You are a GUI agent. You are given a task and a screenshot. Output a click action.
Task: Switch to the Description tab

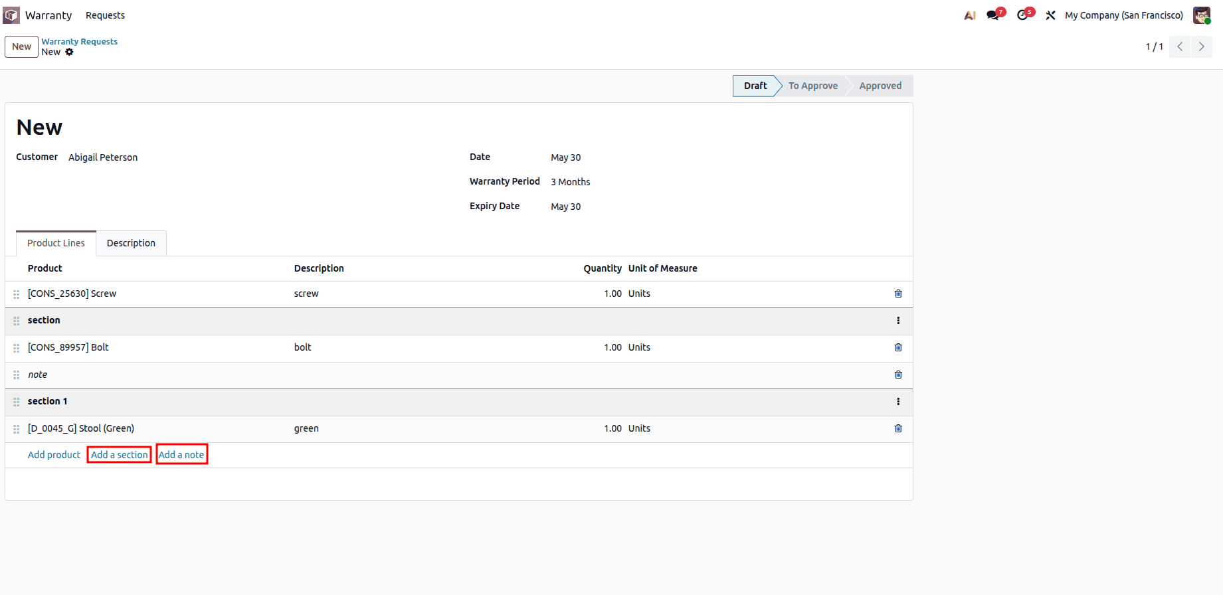[131, 243]
